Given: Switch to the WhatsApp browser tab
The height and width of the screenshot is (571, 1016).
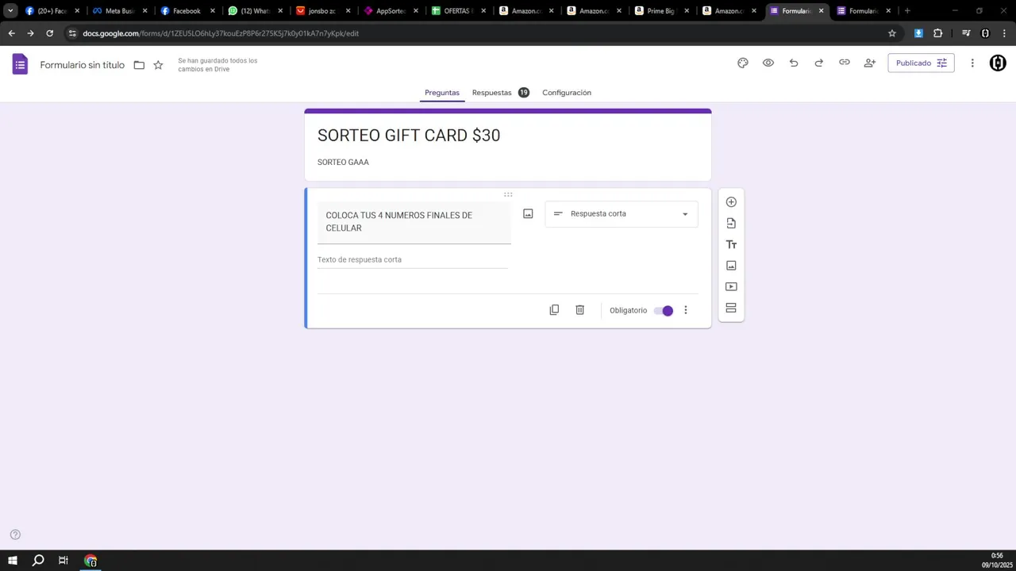Looking at the screenshot, I should pos(254,11).
